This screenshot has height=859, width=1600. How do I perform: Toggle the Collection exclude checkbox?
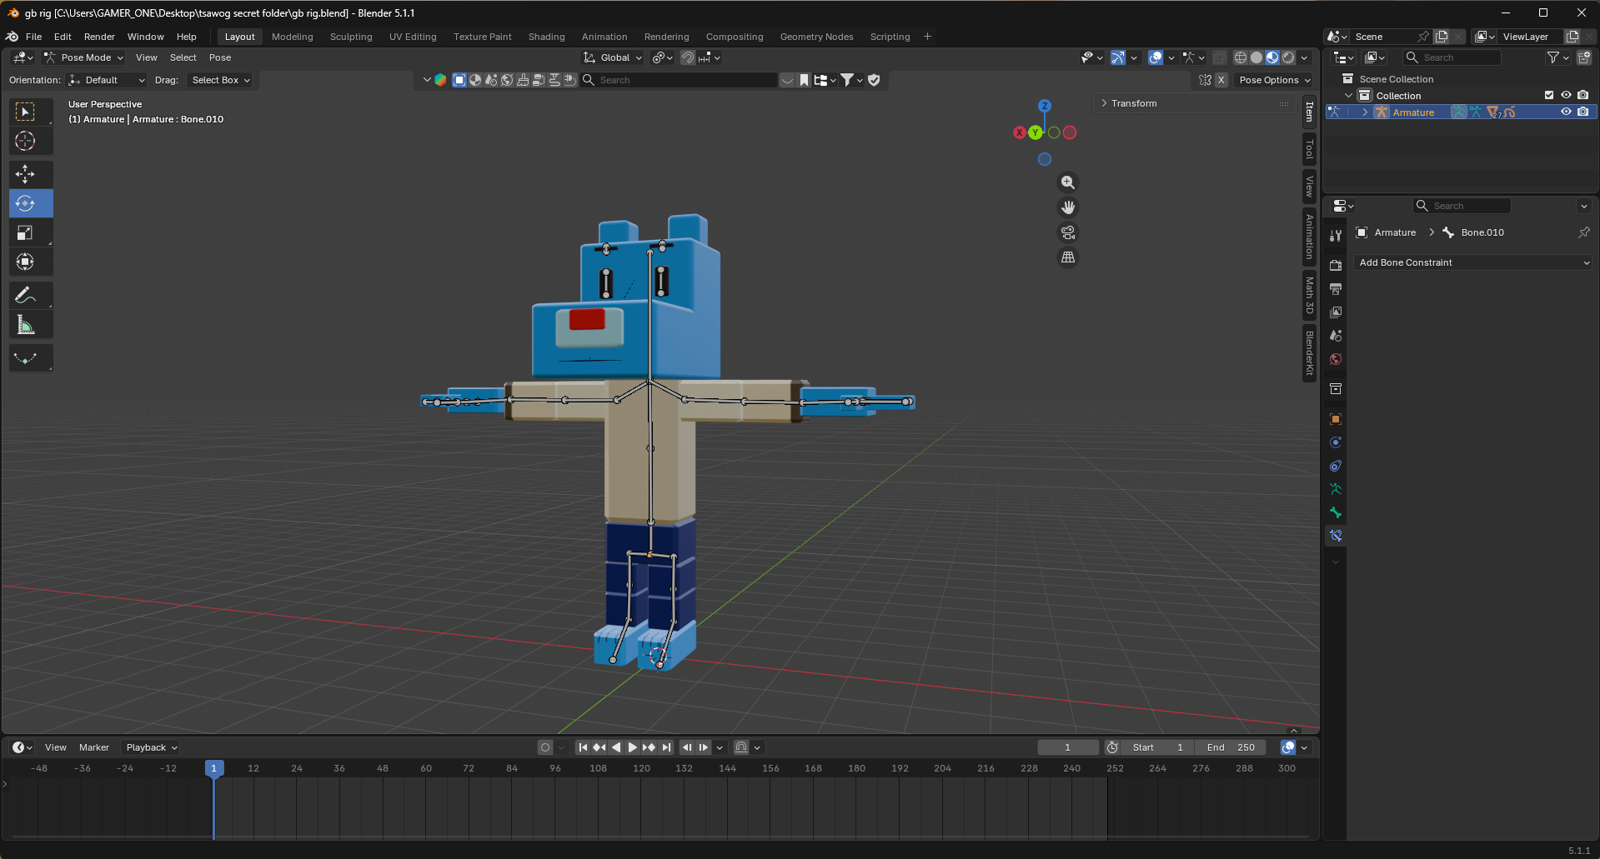[1549, 95]
